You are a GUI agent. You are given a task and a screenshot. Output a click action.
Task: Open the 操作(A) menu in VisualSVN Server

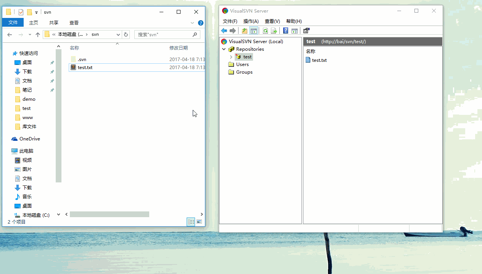tap(251, 21)
